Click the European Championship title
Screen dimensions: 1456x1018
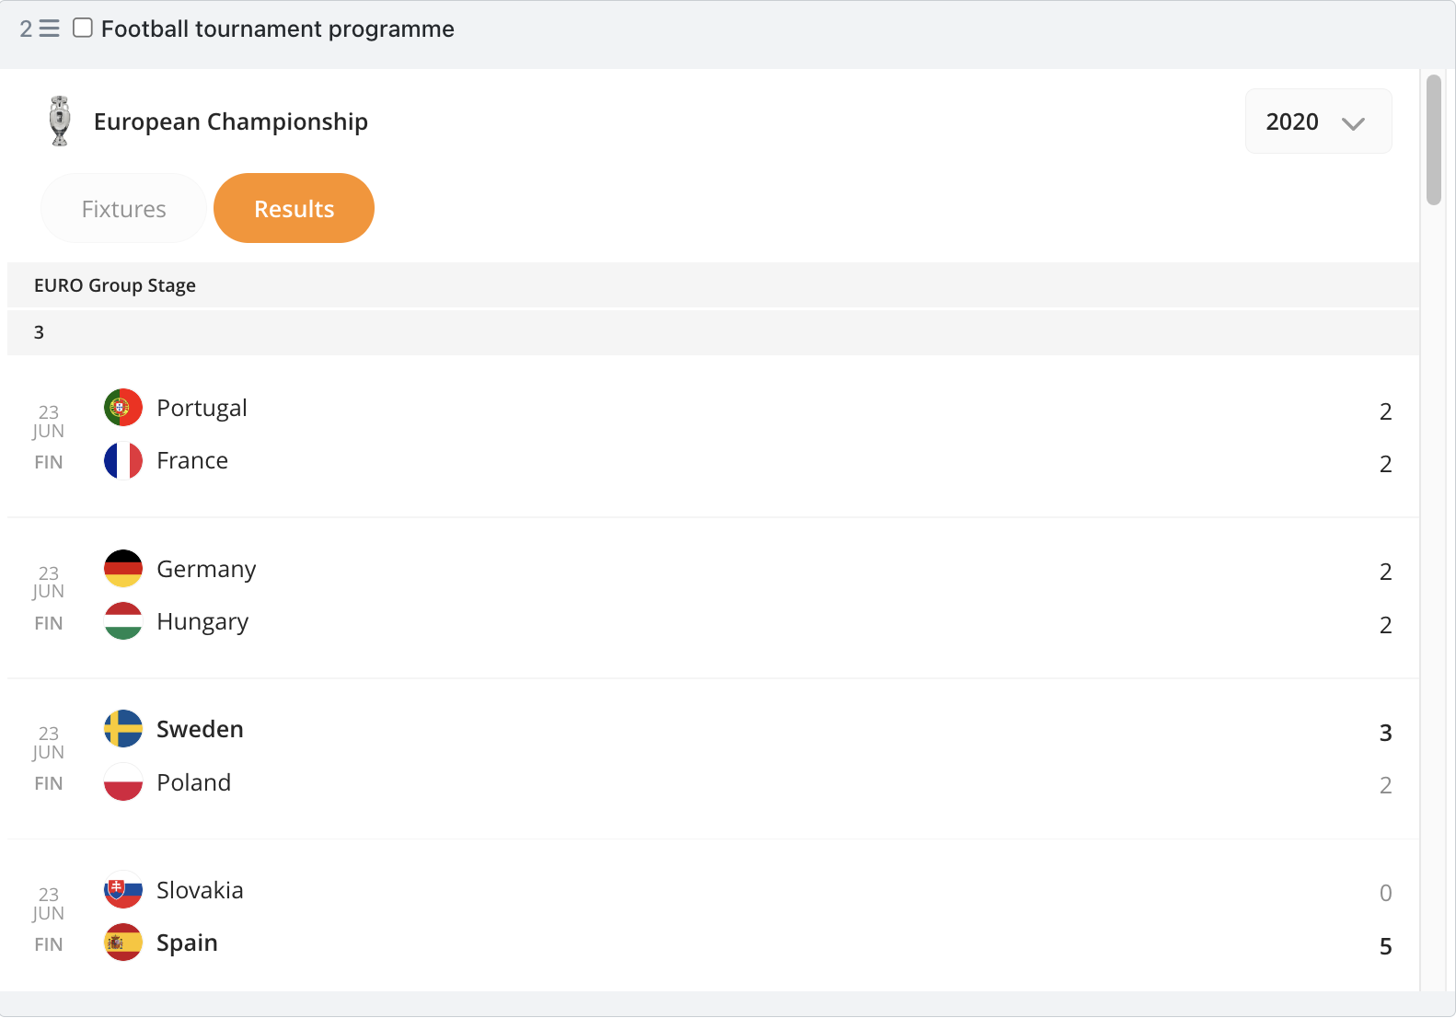(x=230, y=121)
